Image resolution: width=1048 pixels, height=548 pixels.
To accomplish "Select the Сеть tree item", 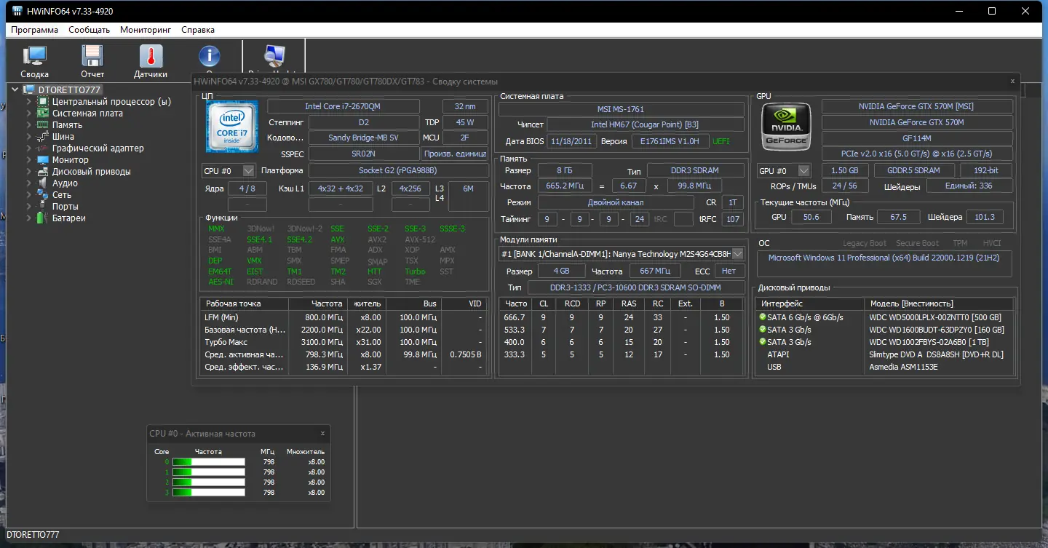I will click(x=62, y=195).
